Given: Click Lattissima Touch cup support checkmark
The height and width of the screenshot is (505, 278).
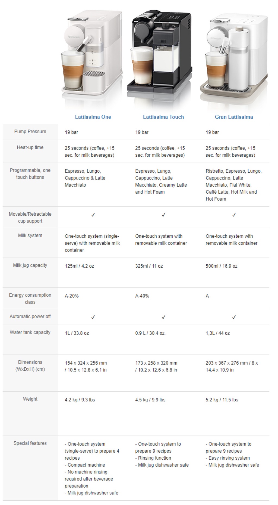Looking at the screenshot, I should [x=163, y=215].
